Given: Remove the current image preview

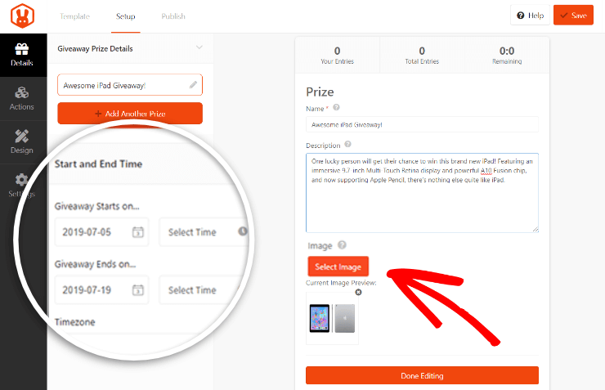Looking at the screenshot, I should point(358,293).
